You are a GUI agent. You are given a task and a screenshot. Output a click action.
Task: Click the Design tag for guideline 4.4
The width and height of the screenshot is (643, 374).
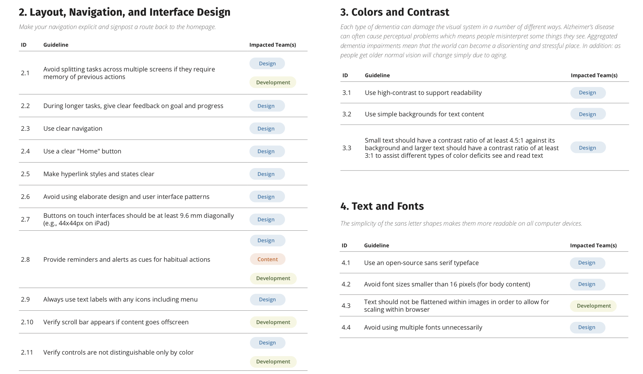587,327
